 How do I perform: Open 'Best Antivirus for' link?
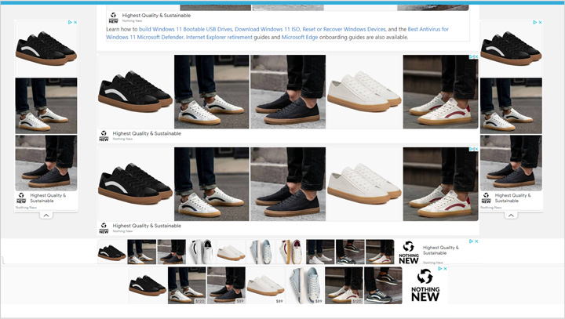pos(428,29)
